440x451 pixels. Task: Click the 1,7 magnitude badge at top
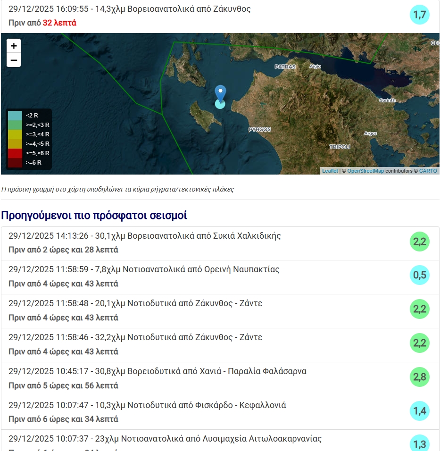[x=419, y=15]
